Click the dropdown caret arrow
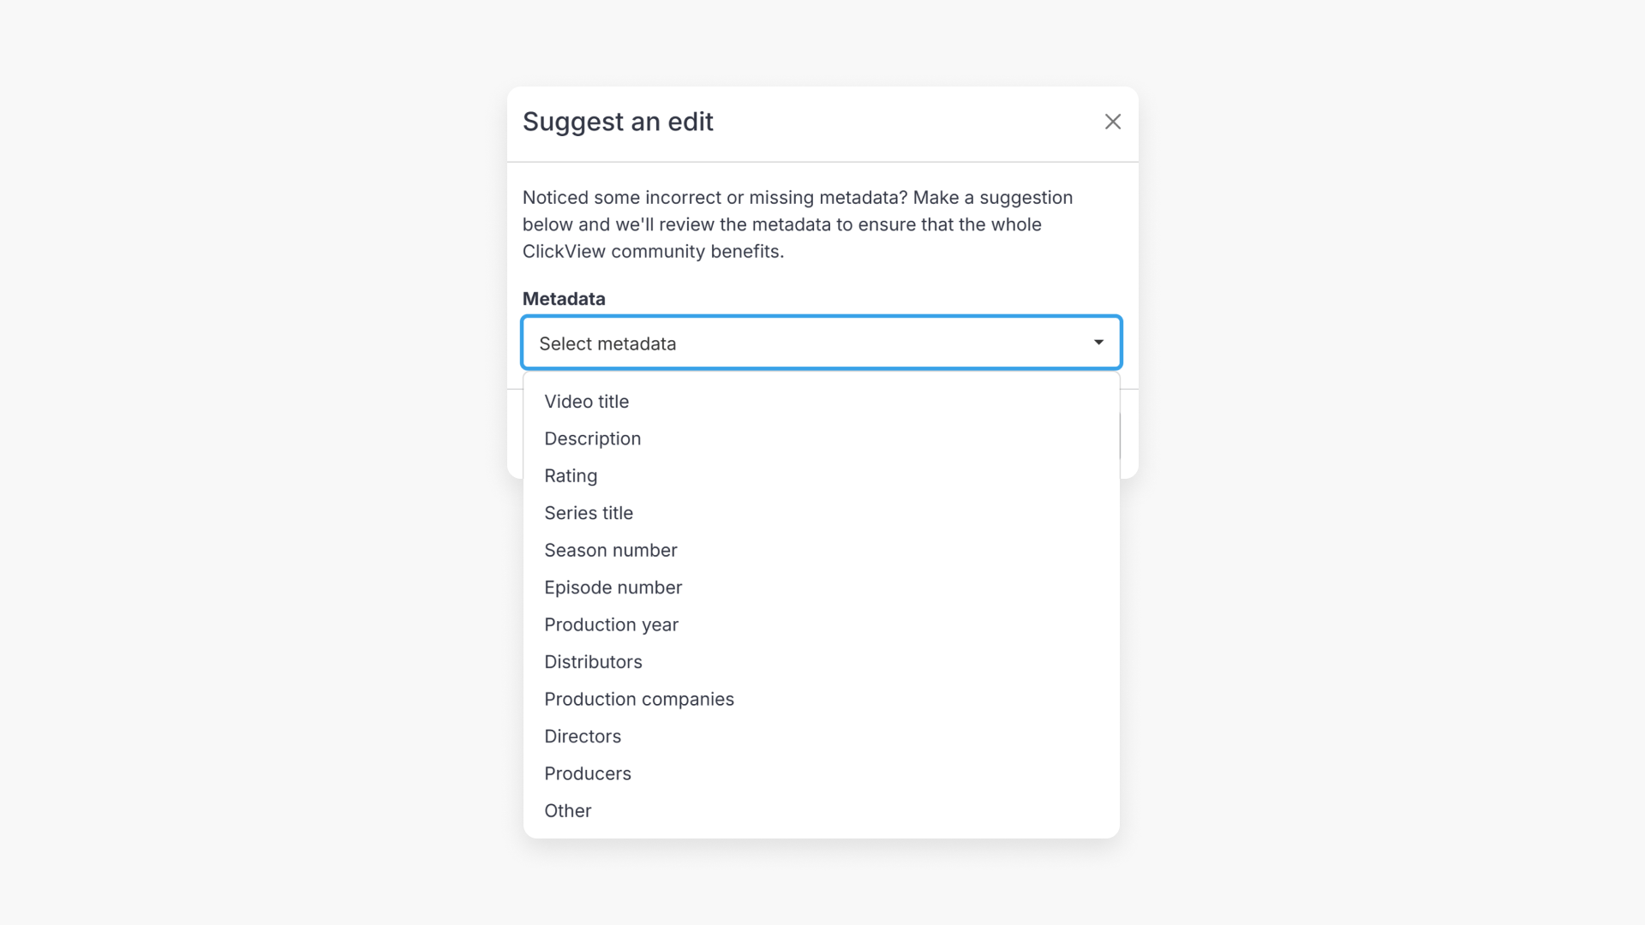 (x=1098, y=342)
